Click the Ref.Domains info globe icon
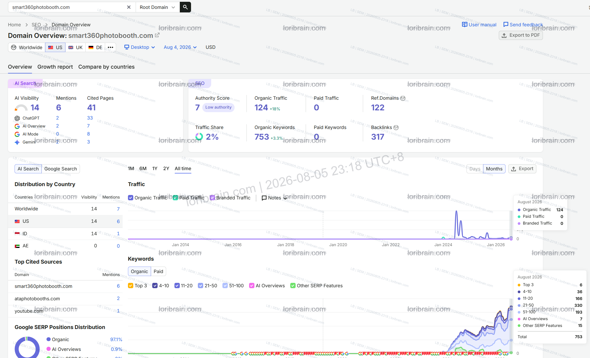The image size is (590, 358). point(403,98)
